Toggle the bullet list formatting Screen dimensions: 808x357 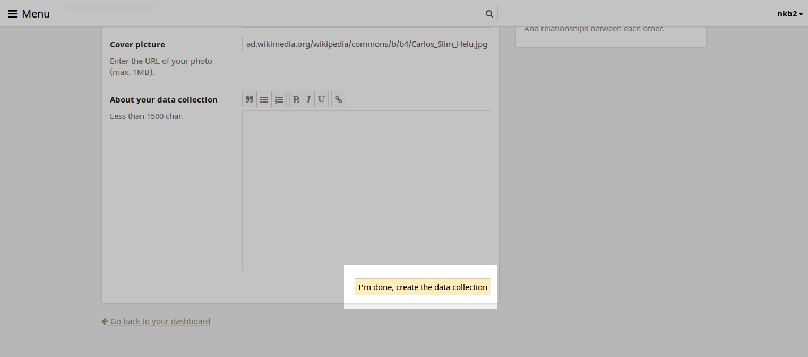tap(264, 99)
